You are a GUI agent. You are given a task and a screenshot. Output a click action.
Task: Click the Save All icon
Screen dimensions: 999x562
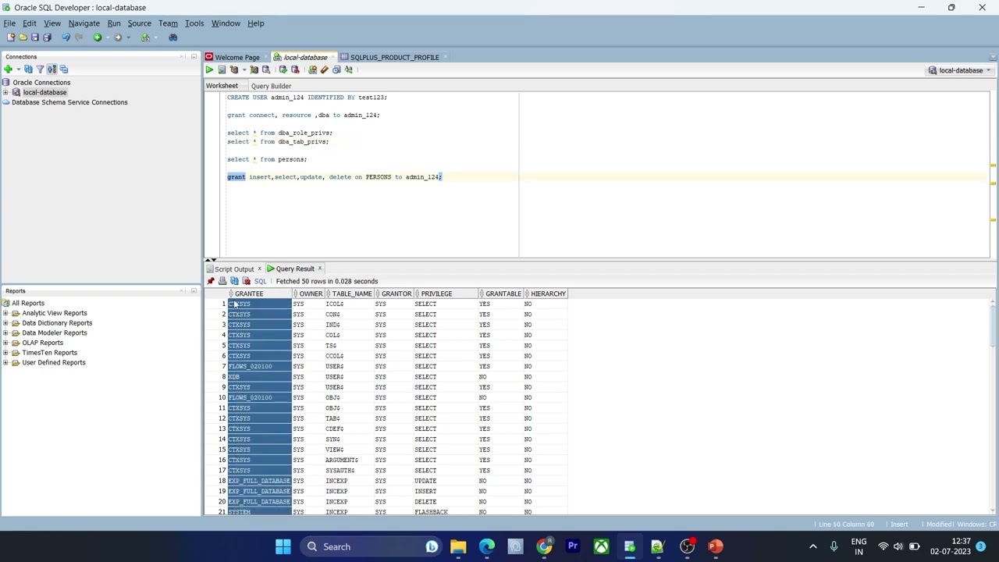coord(47,37)
